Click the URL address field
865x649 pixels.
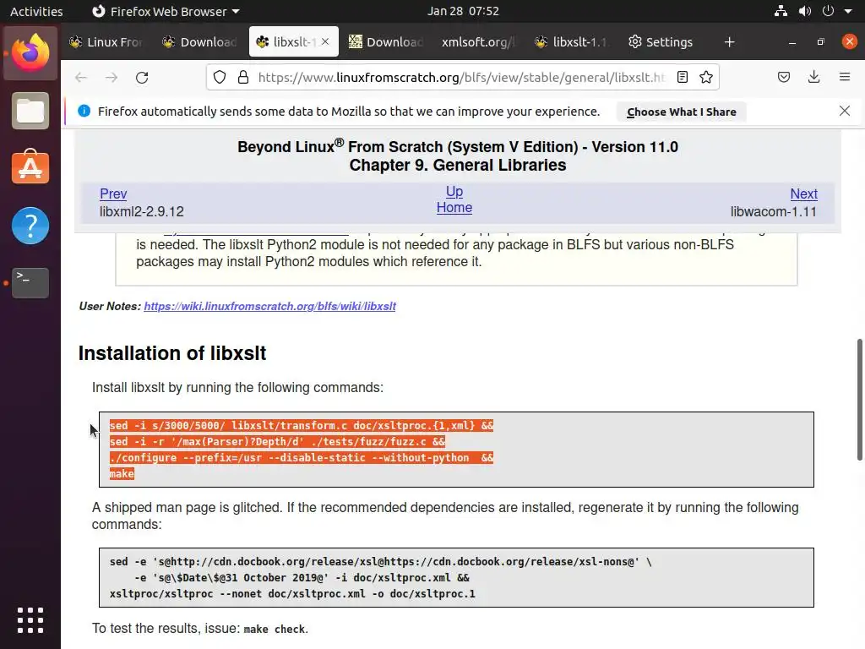click(x=461, y=77)
